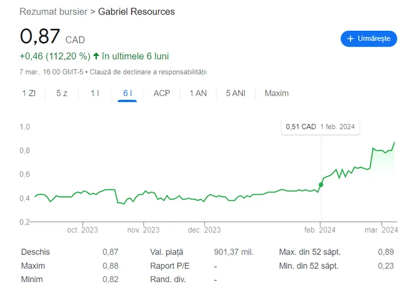
Task: Click the 52-week high value 0,89
Action: (386, 252)
